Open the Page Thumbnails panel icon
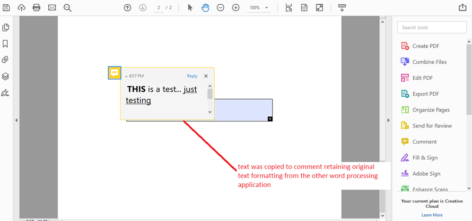472x221 pixels. coord(5,27)
